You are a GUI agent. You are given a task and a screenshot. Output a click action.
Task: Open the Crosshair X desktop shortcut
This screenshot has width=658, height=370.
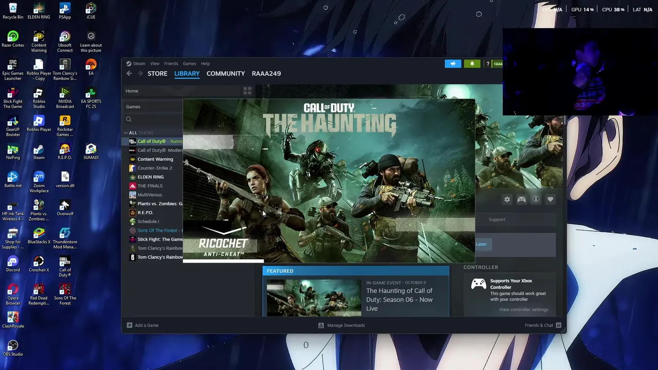click(x=39, y=264)
